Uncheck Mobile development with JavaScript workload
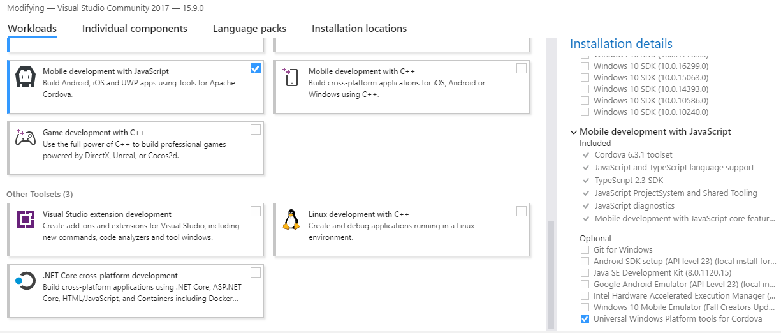This screenshot has height=333, width=781. pyautogui.click(x=256, y=68)
